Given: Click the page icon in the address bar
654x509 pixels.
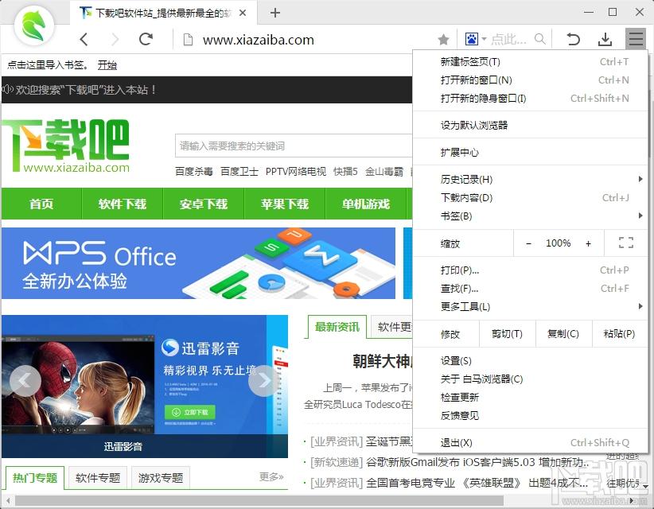Looking at the screenshot, I should [188, 40].
